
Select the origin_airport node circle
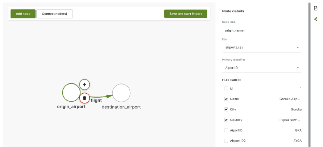tap(71, 93)
